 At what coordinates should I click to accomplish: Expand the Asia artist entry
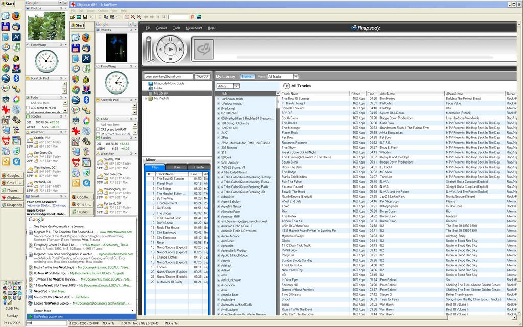[219, 290]
